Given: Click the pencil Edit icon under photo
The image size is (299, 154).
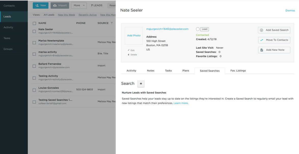Looking at the screenshot, I should [129, 50].
